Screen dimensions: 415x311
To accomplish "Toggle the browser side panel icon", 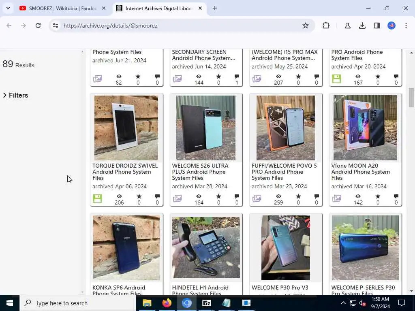I will 377,26.
